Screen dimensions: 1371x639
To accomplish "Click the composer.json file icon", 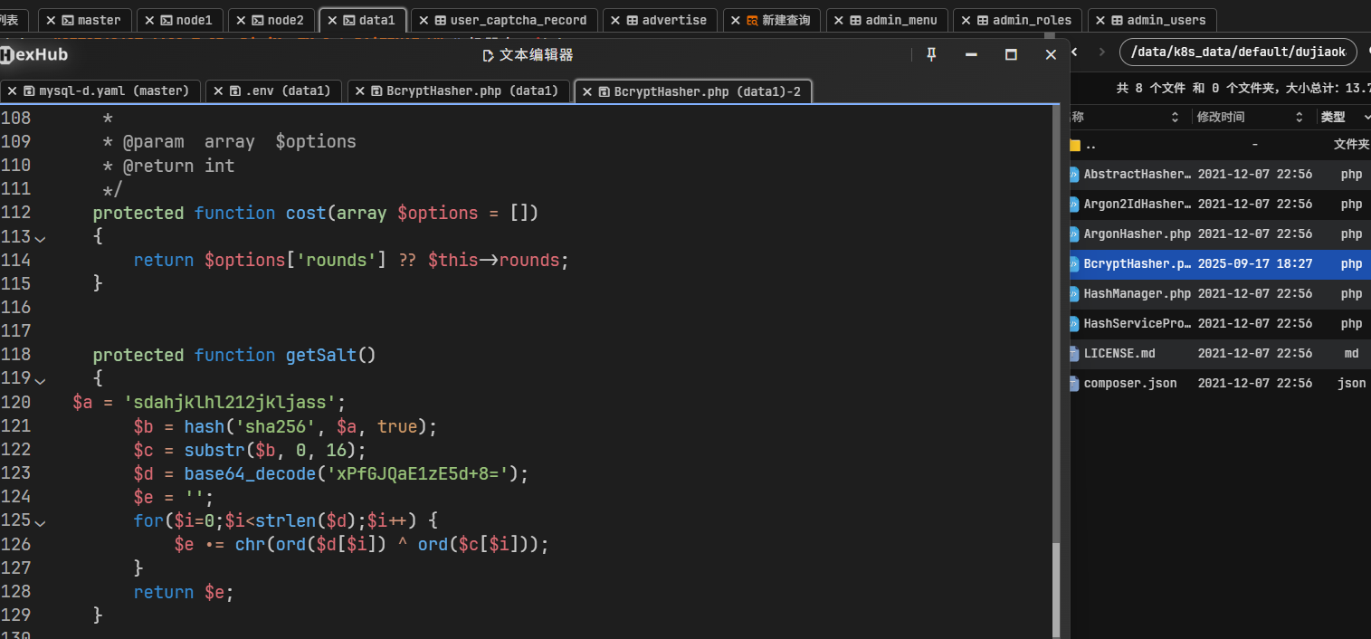I will tap(1074, 384).
